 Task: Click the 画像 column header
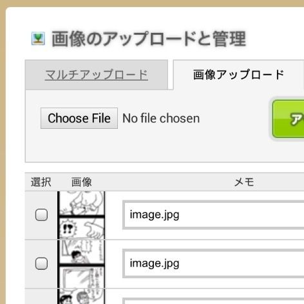click(x=81, y=182)
